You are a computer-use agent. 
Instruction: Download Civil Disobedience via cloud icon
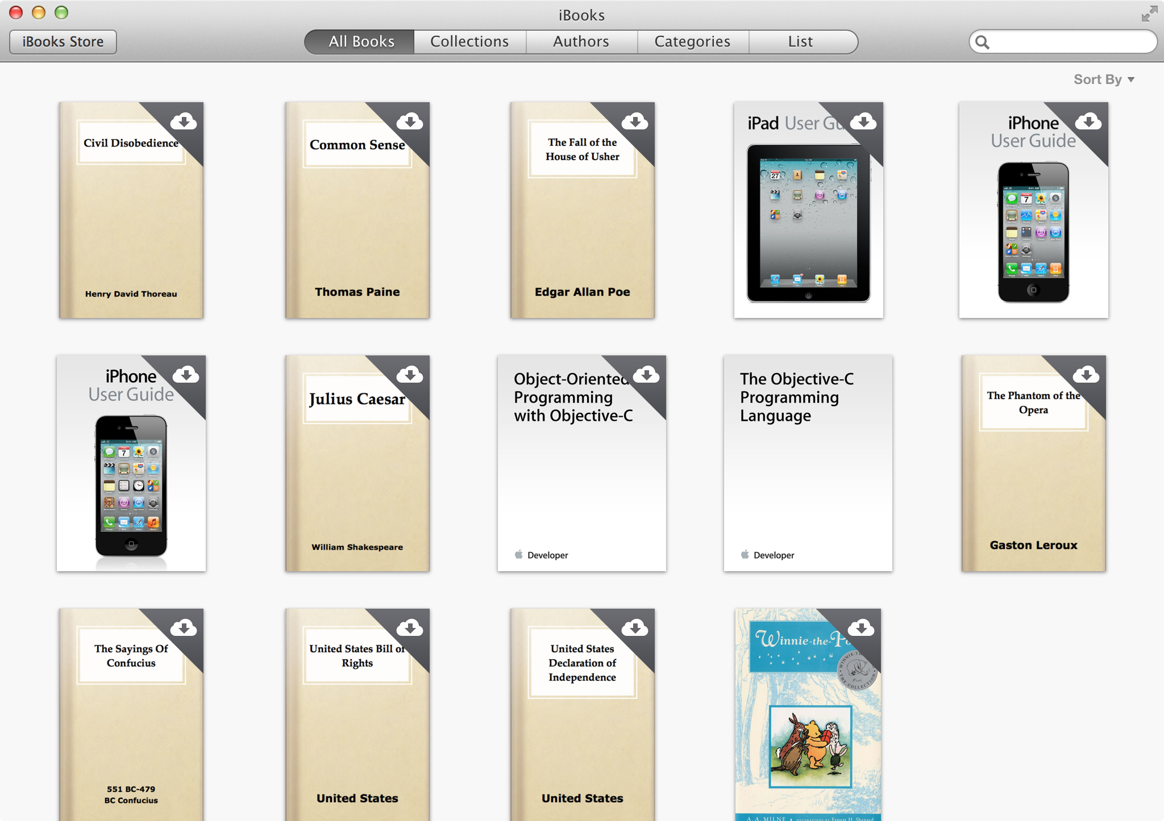coord(184,121)
